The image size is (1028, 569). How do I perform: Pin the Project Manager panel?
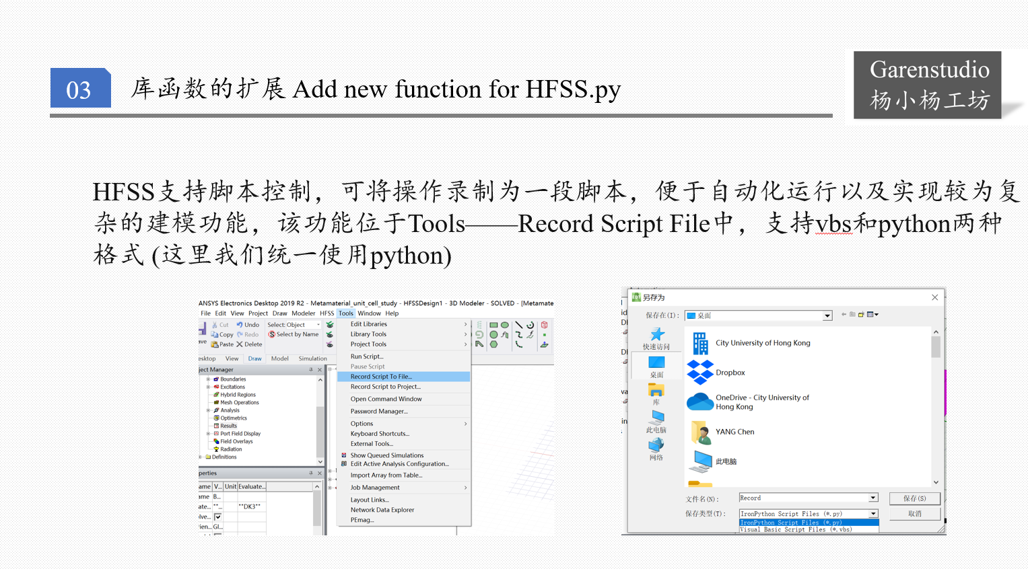coord(311,369)
